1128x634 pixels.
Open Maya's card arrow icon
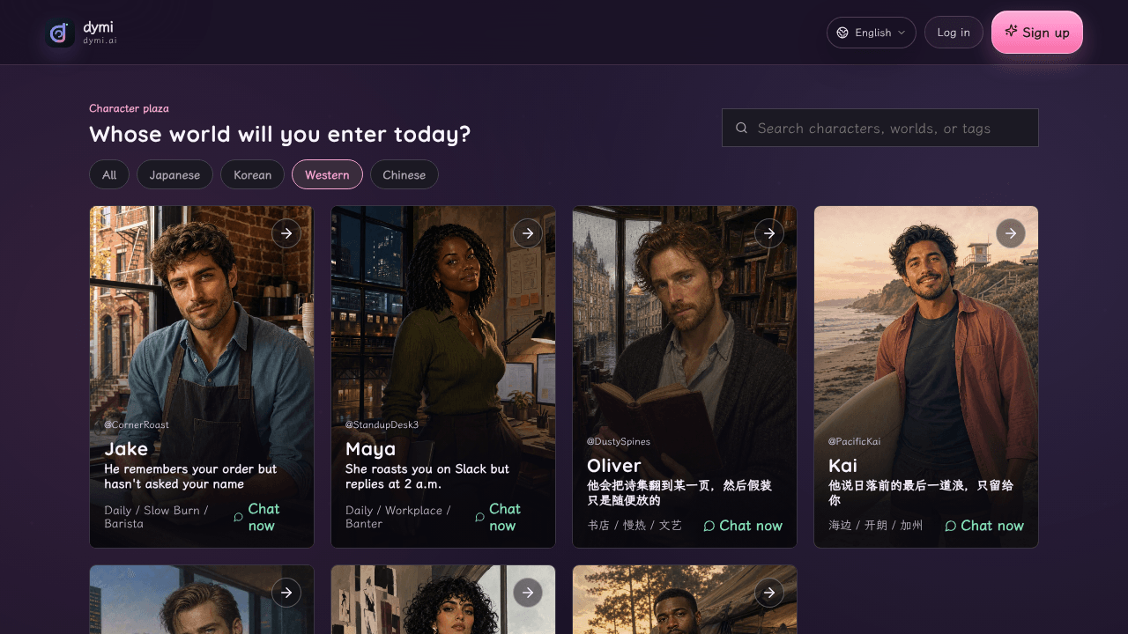[x=528, y=233]
